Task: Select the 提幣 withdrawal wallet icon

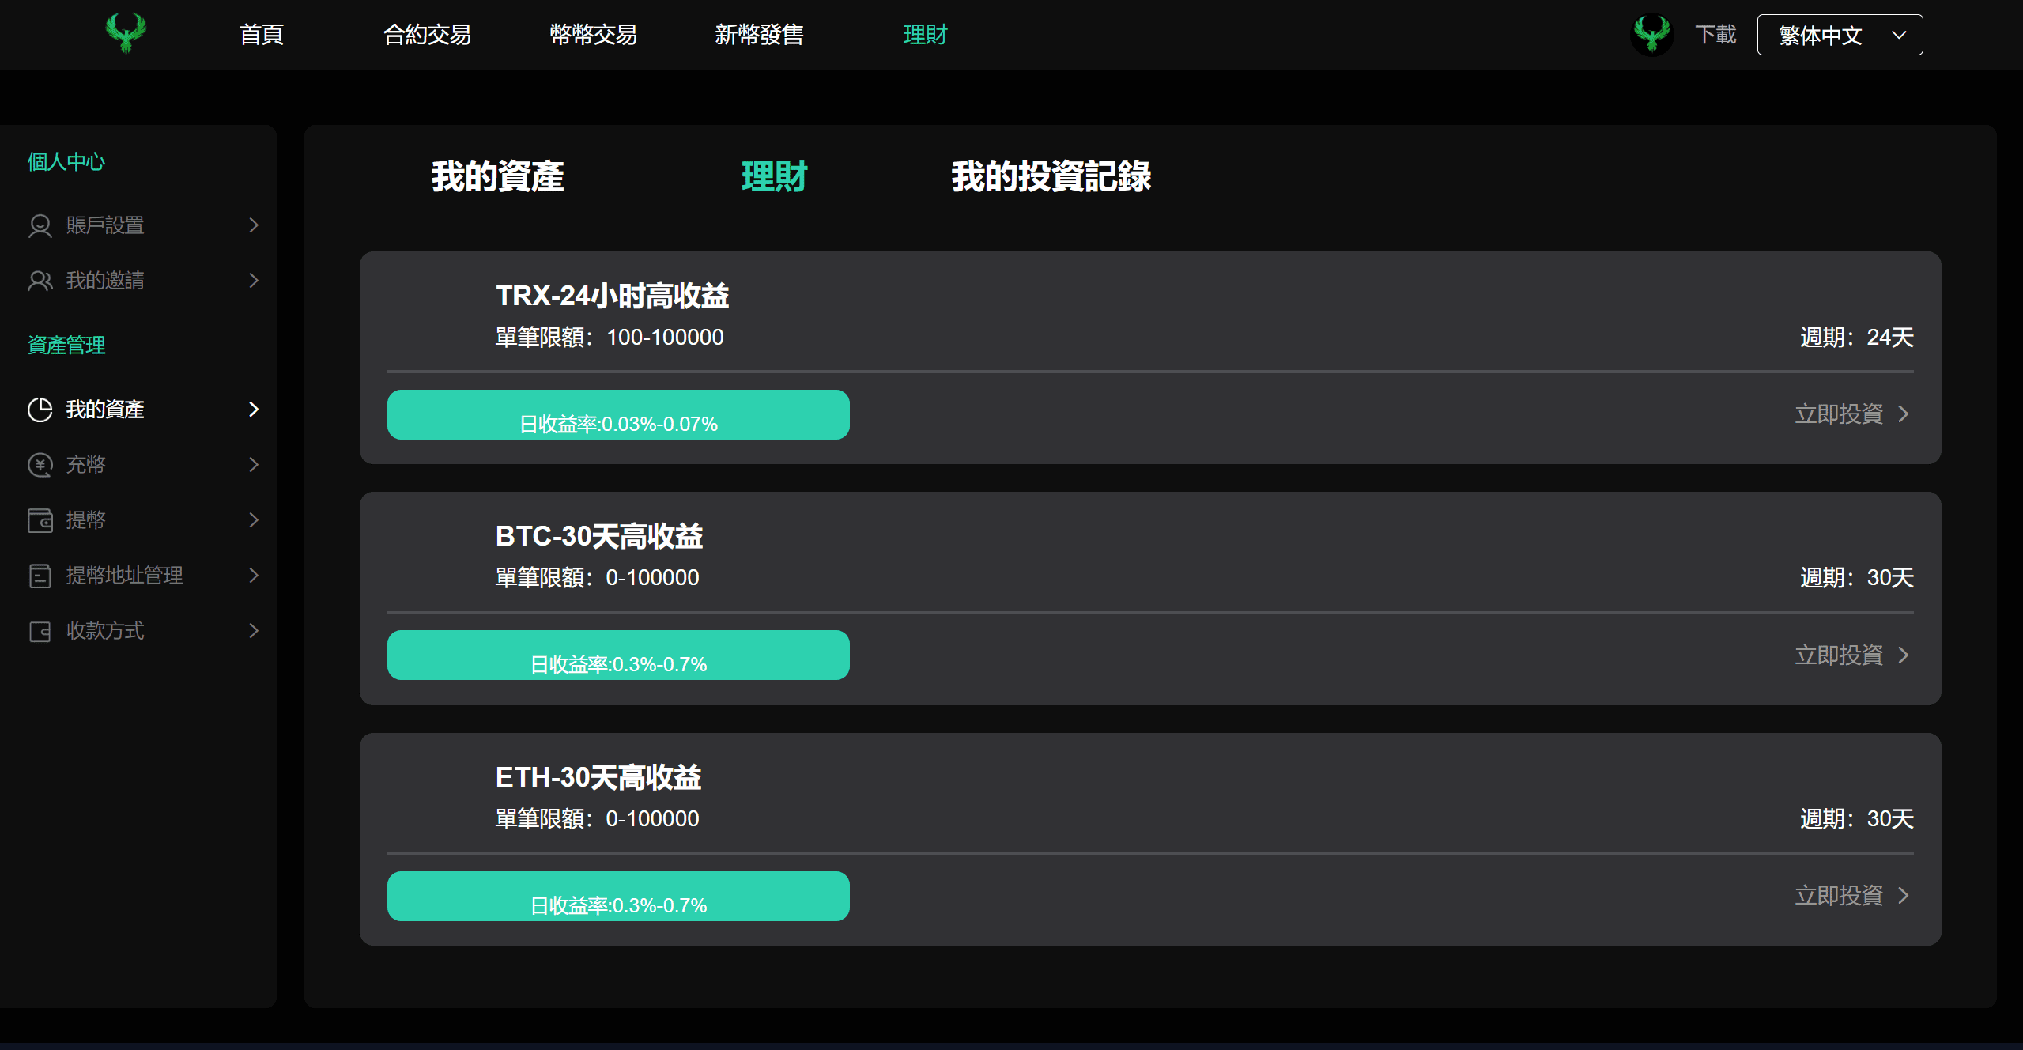Action: pyautogui.click(x=40, y=520)
